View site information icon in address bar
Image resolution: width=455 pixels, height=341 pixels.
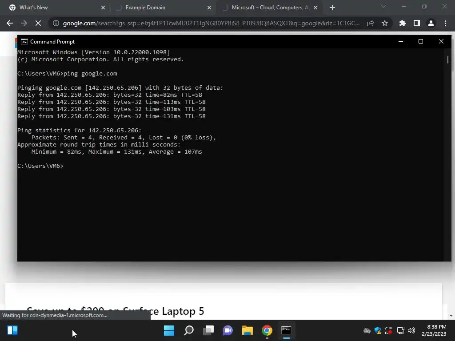click(56, 23)
